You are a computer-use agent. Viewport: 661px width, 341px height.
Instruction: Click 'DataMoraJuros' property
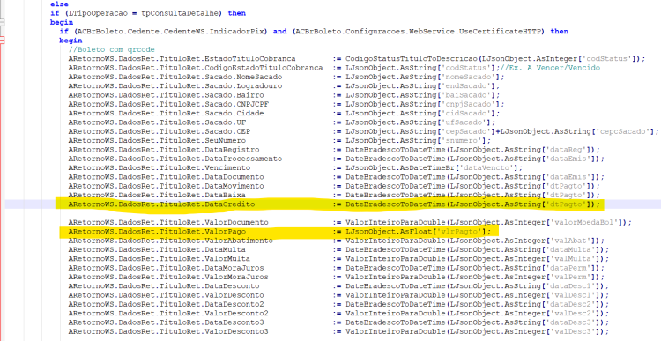click(x=234, y=268)
